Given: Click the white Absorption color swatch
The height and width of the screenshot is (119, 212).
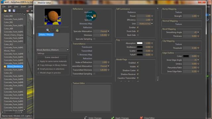Looking at the screenshot, I should 140,43.
